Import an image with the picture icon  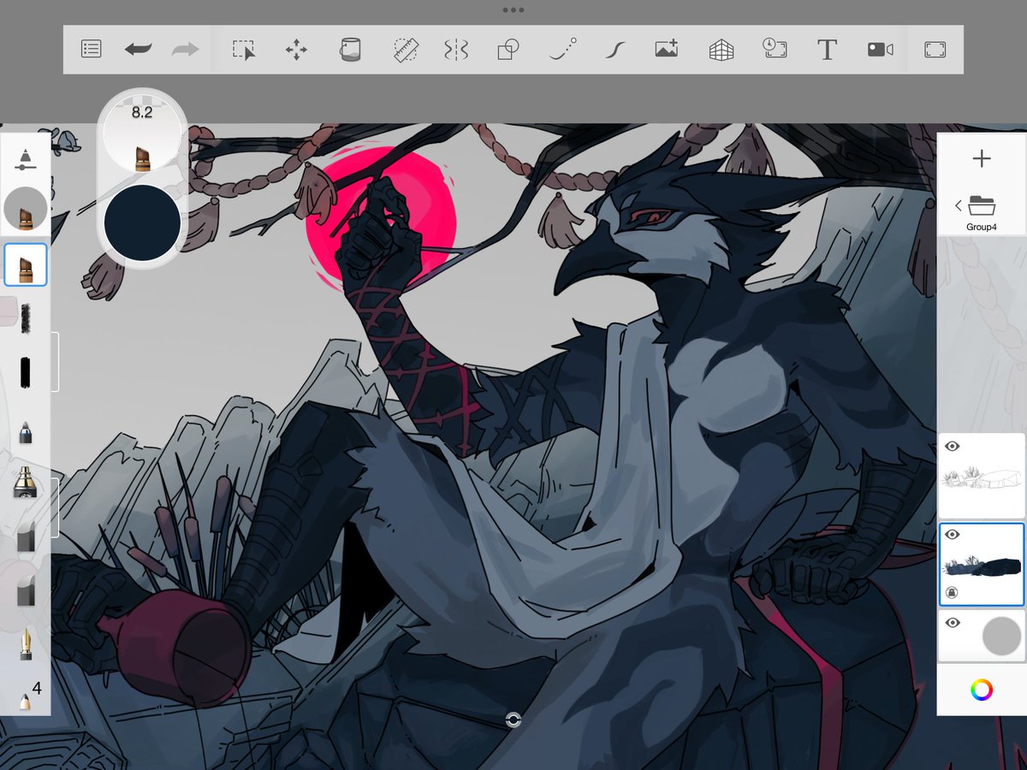(667, 50)
